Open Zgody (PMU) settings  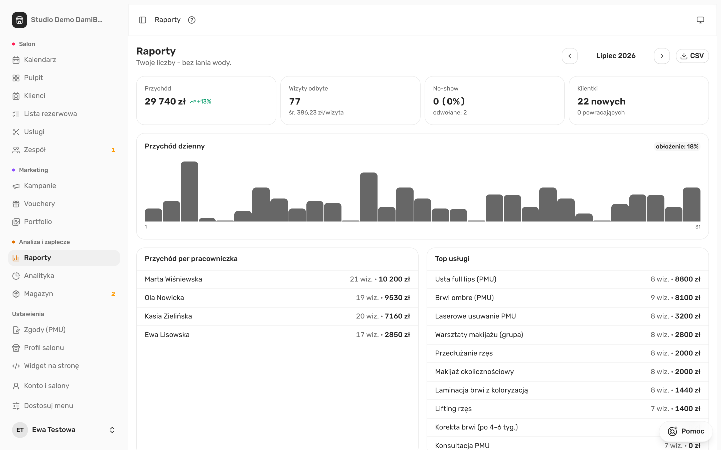click(64, 330)
